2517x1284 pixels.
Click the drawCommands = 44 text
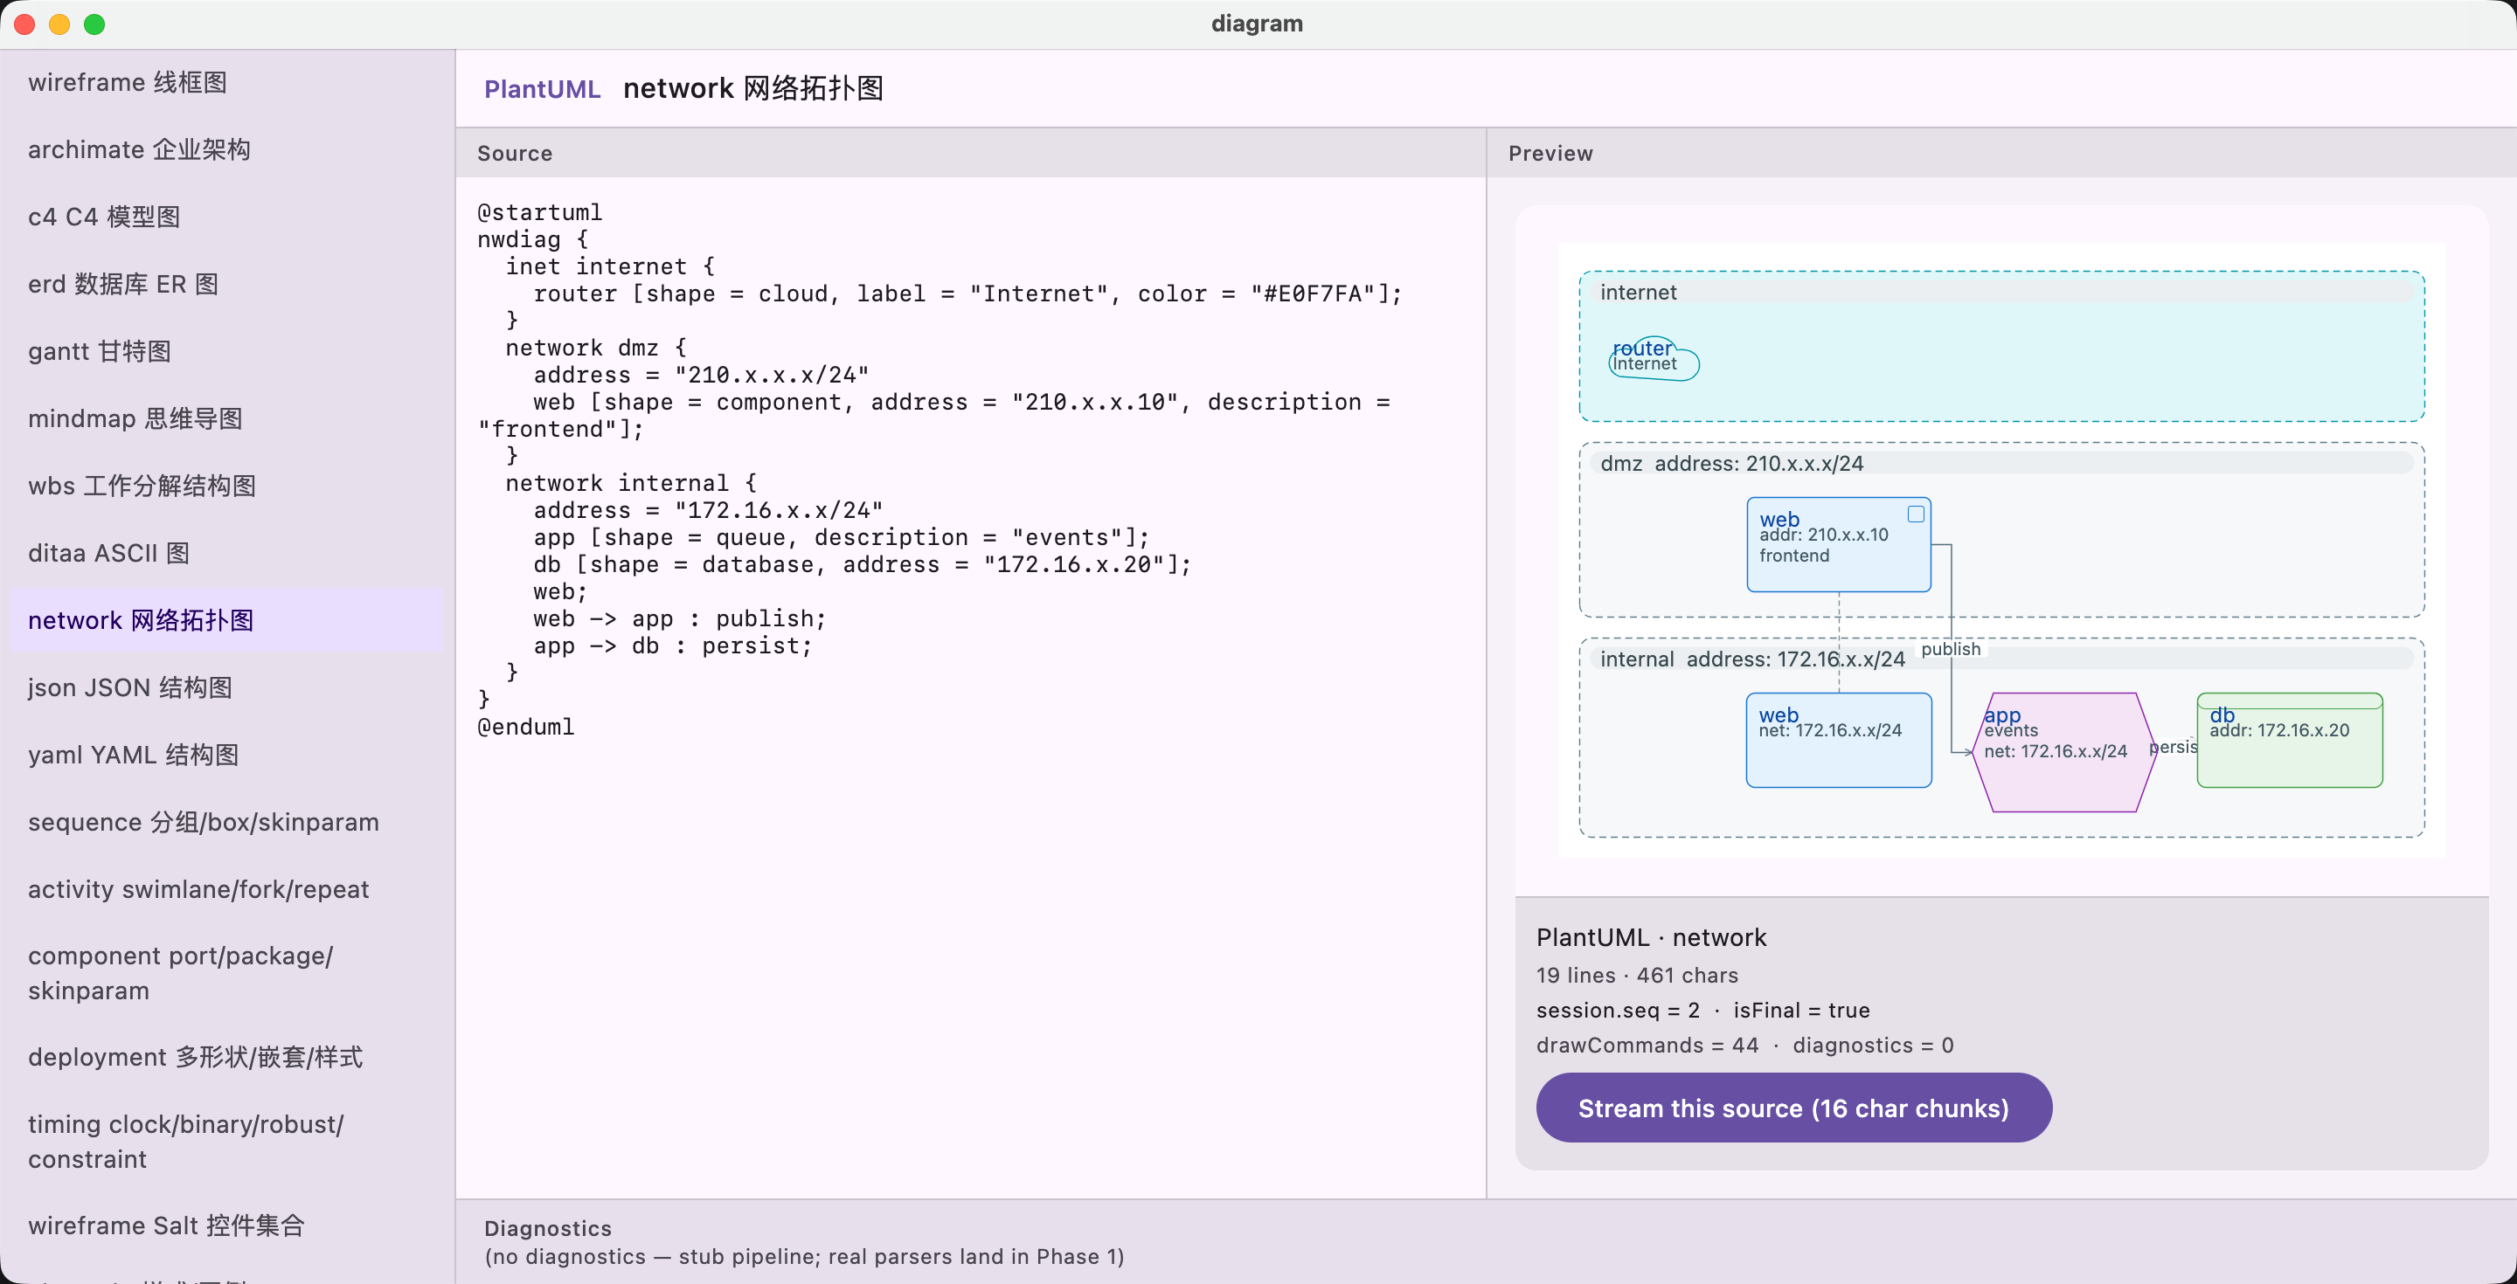(1647, 1046)
